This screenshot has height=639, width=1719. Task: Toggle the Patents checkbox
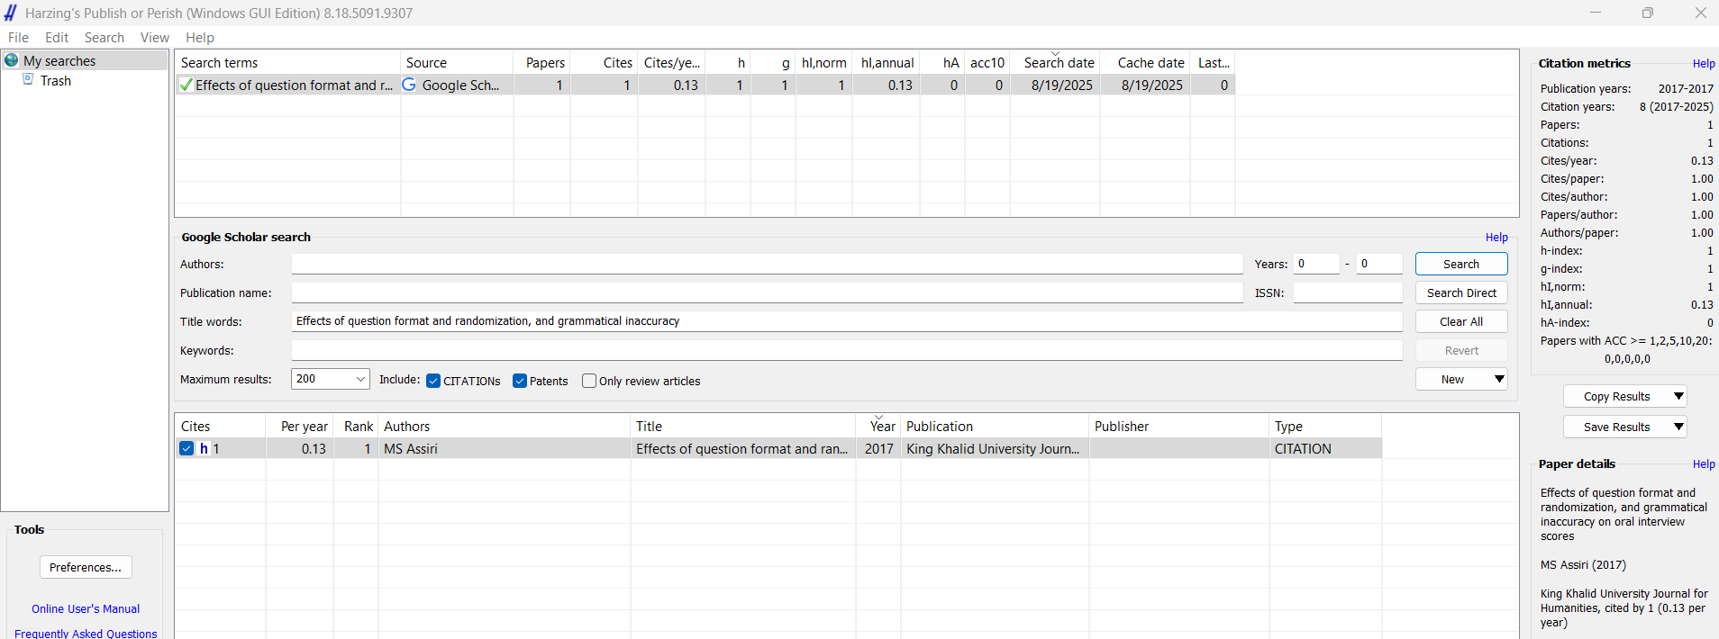(x=520, y=381)
